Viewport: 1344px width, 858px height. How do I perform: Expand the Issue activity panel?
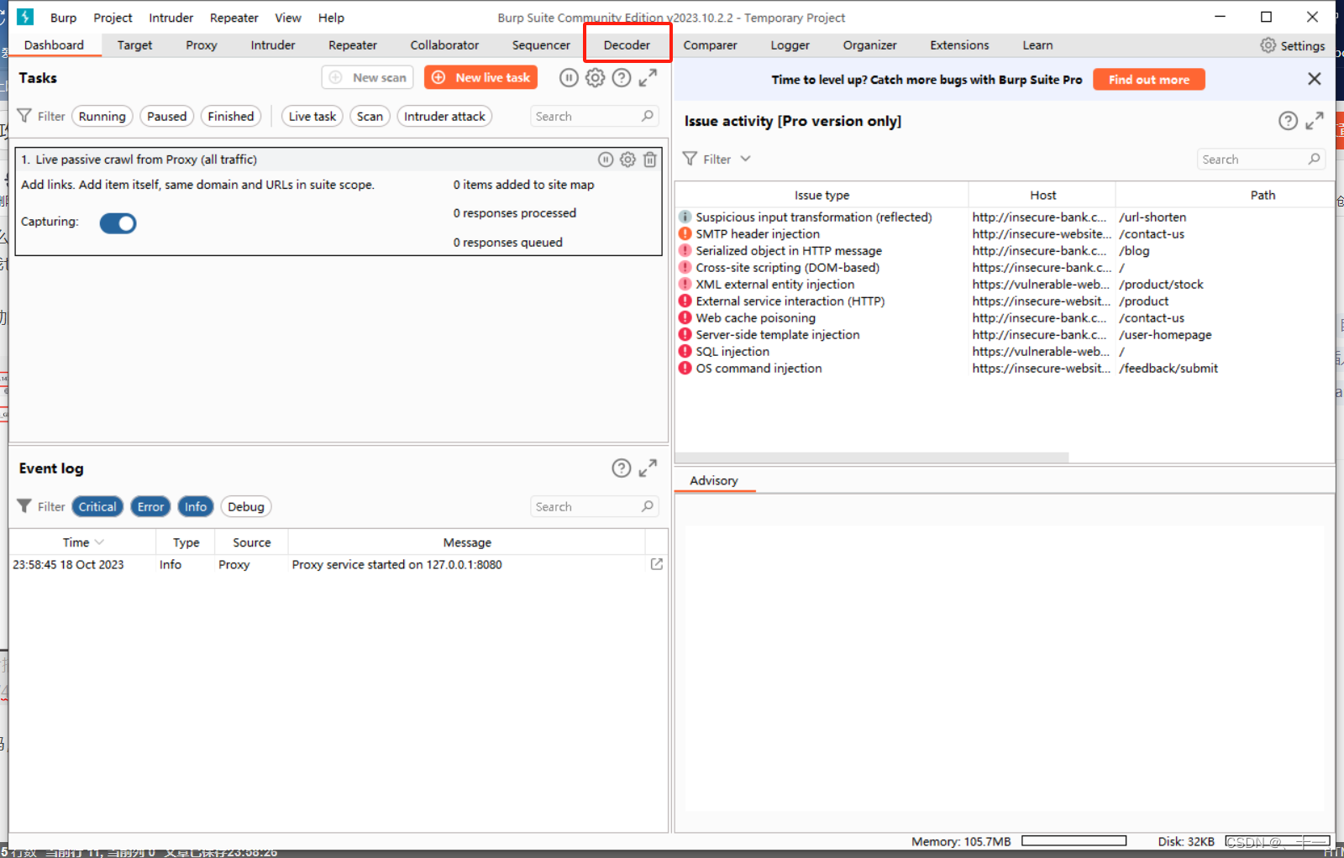tap(1315, 121)
